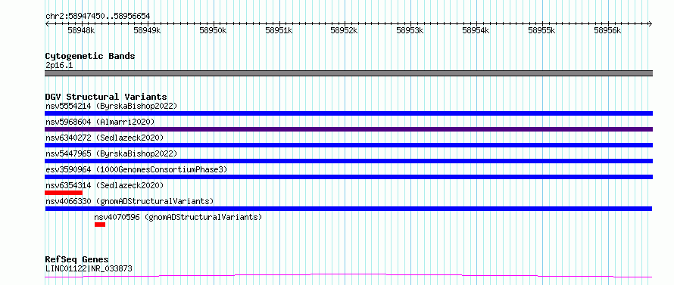674x285 pixels.
Task: Select the small red bar for nsv4070596
Action: 100,225
